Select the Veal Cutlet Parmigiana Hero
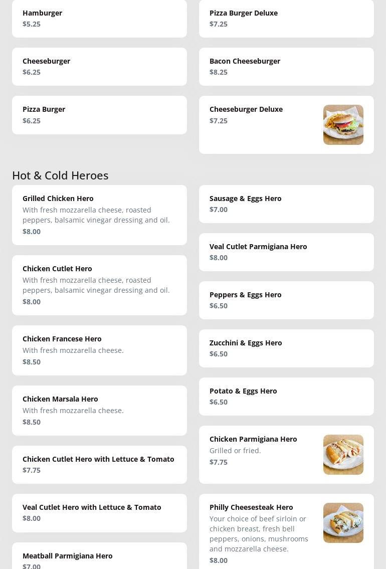386x569 pixels. coord(286,252)
